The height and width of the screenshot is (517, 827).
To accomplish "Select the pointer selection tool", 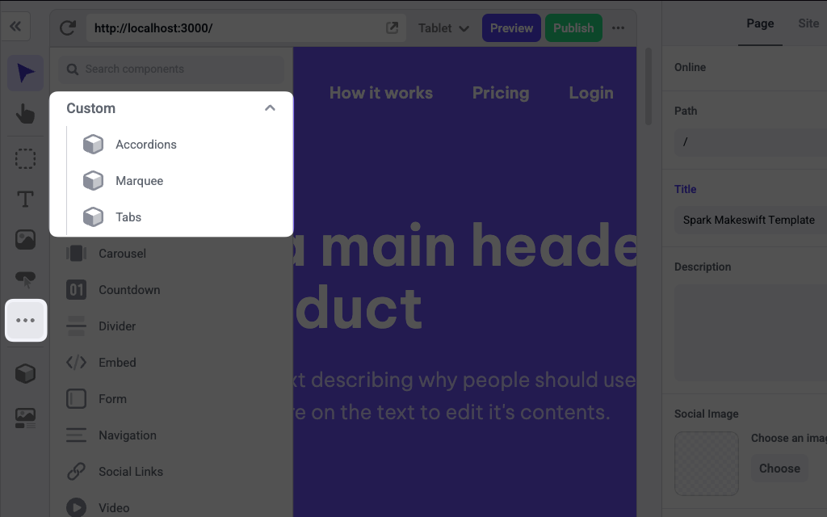I will pos(25,73).
